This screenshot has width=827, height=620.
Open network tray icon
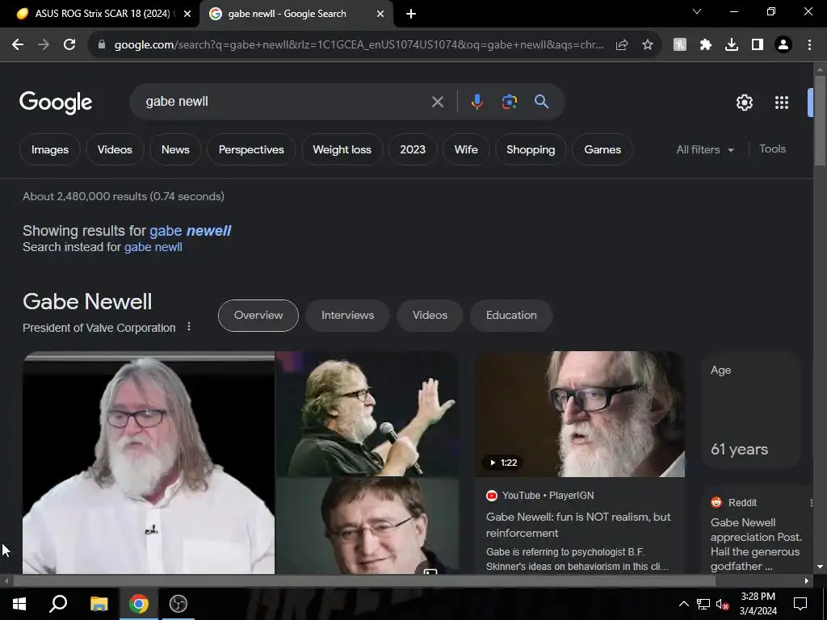coord(703,604)
